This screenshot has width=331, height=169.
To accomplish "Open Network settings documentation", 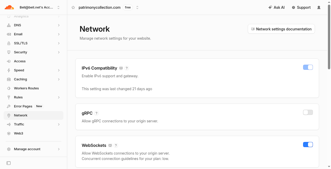I will (281, 29).
